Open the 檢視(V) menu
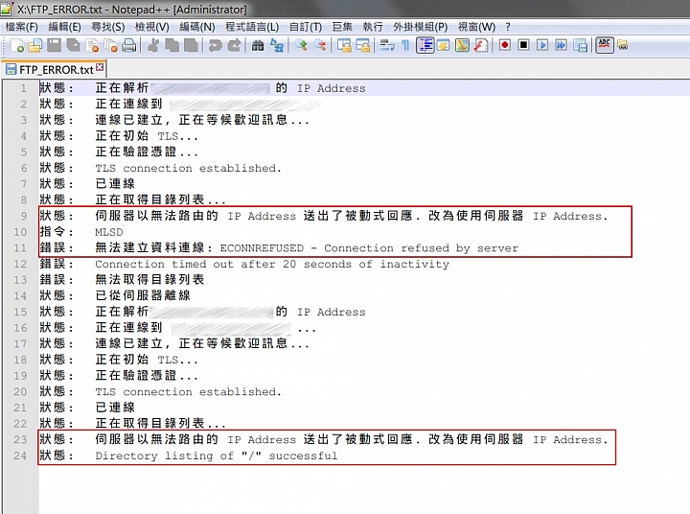 coord(151,27)
